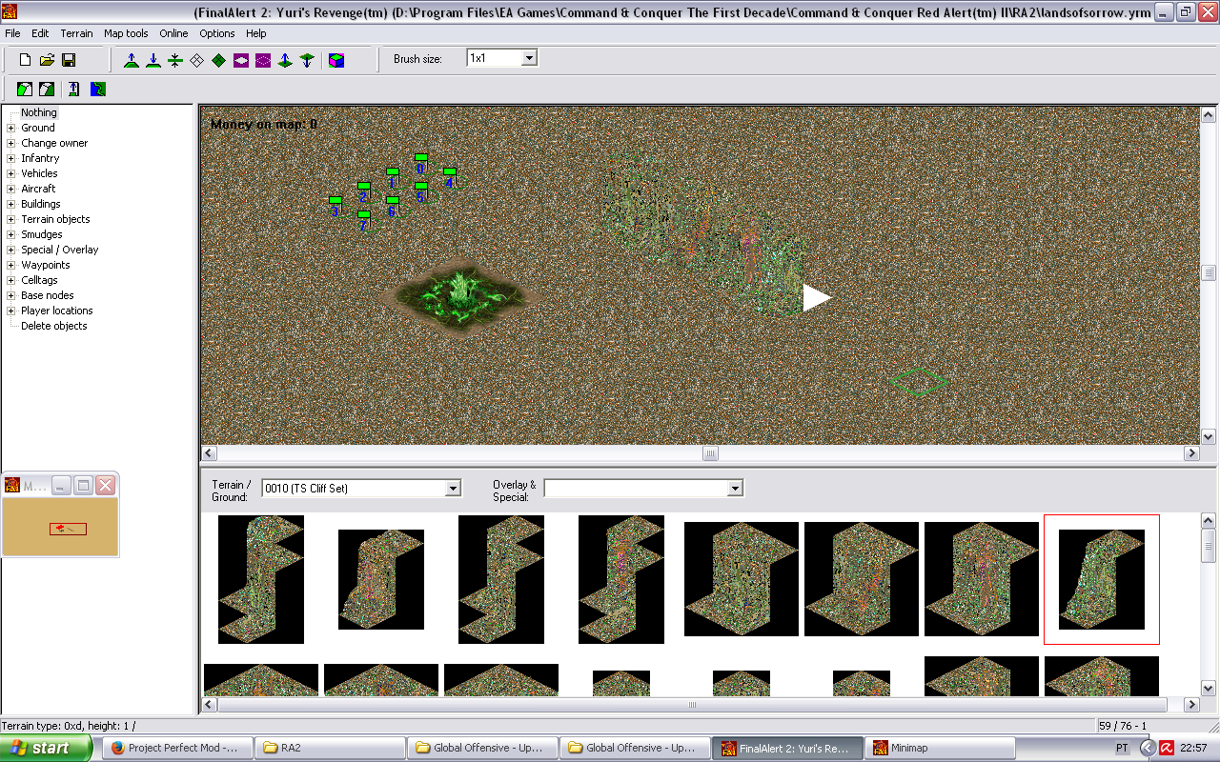
Task: Expand the Buildings tree node
Action: (x=11, y=204)
